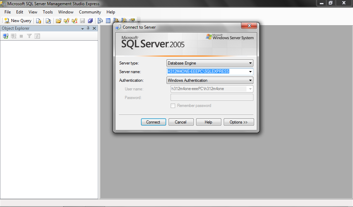The image size is (353, 207).
Task: Click inside the Server name text field
Action: pyautogui.click(x=207, y=72)
